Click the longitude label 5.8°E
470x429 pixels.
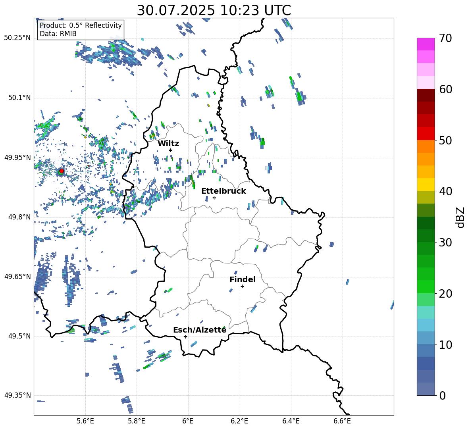pos(137,421)
